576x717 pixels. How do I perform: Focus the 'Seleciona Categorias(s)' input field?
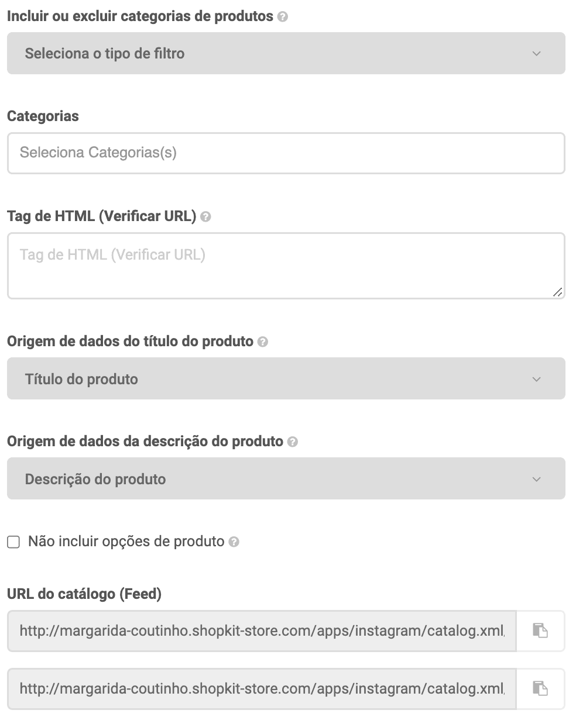[286, 153]
